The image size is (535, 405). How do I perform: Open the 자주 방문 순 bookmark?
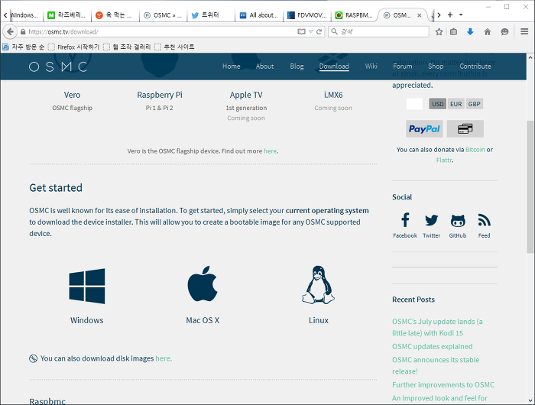[23, 47]
